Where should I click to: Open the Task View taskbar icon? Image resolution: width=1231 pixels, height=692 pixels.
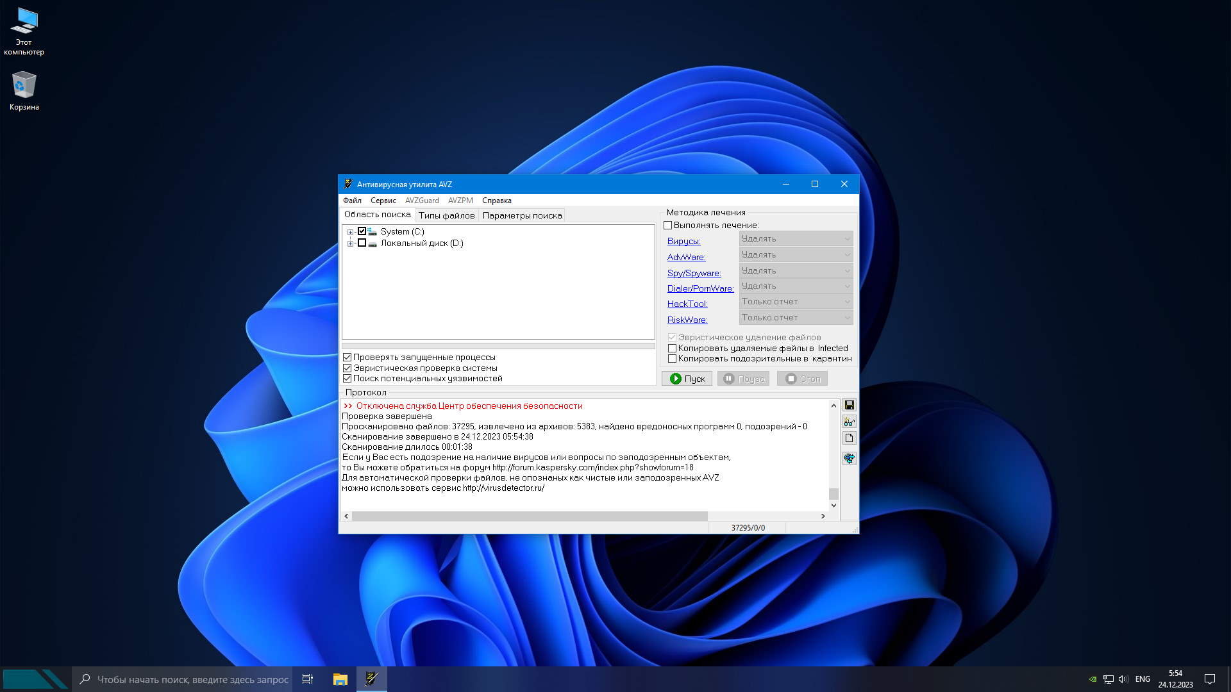(x=308, y=679)
